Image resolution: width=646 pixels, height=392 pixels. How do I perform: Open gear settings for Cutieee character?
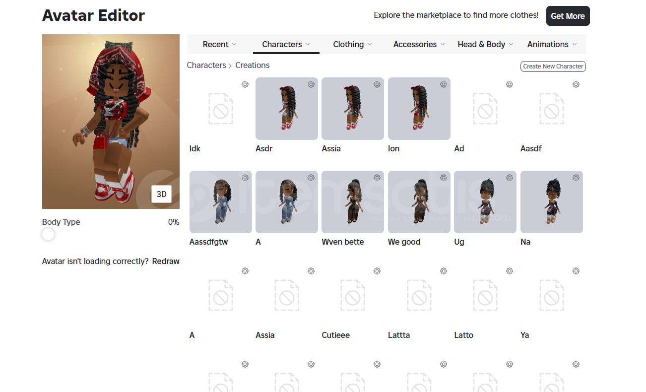coord(377,271)
